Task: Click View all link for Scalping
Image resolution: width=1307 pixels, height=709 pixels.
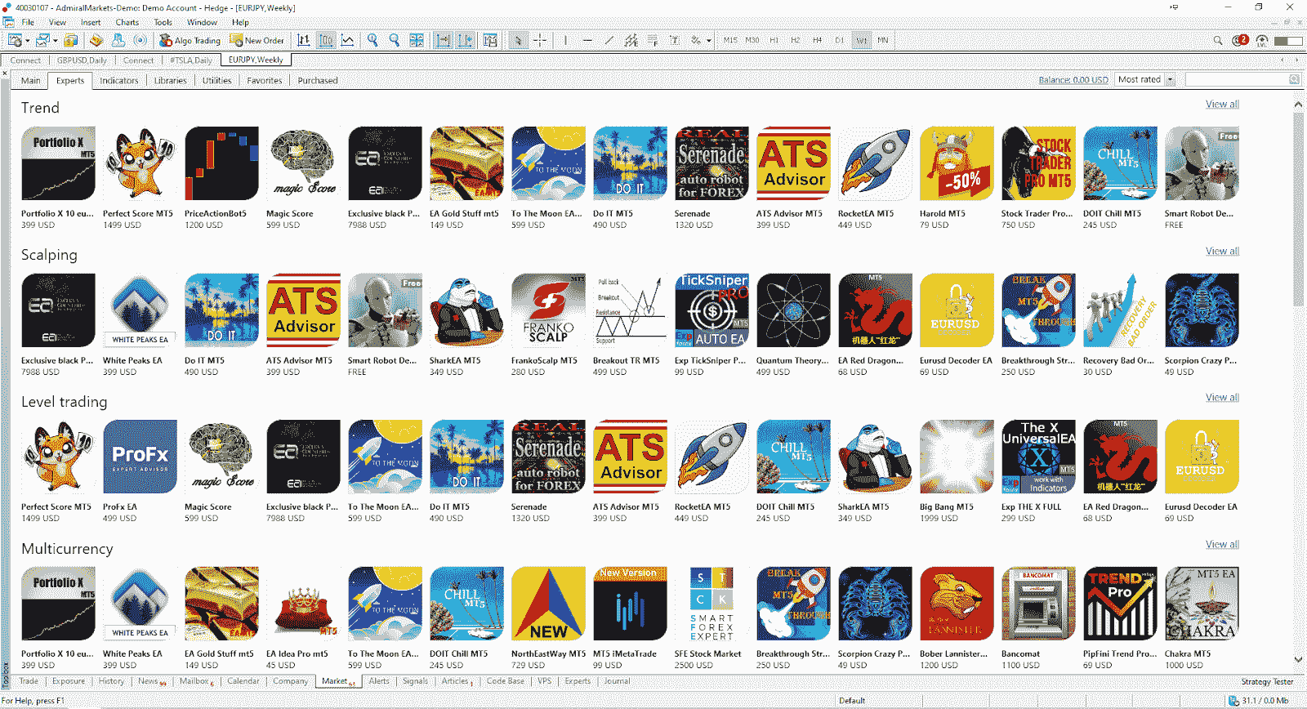Action: click(x=1221, y=251)
